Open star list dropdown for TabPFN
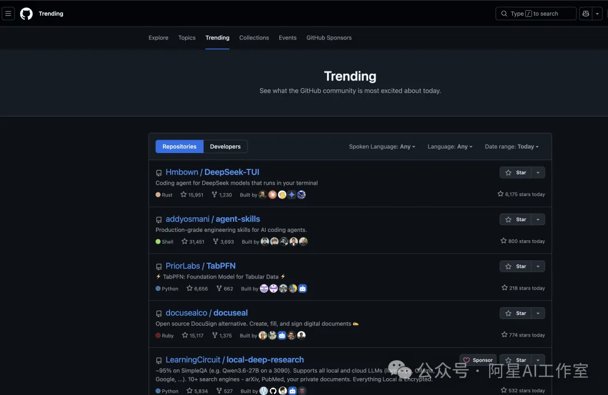608x395 pixels. 538,266
